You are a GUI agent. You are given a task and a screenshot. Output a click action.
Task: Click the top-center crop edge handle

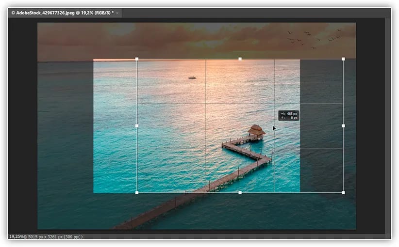(x=240, y=59)
